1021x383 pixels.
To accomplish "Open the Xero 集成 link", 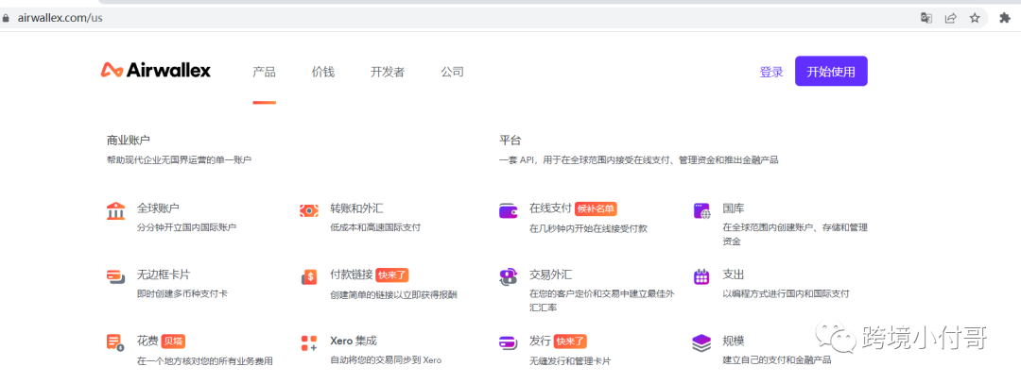I will coord(354,341).
